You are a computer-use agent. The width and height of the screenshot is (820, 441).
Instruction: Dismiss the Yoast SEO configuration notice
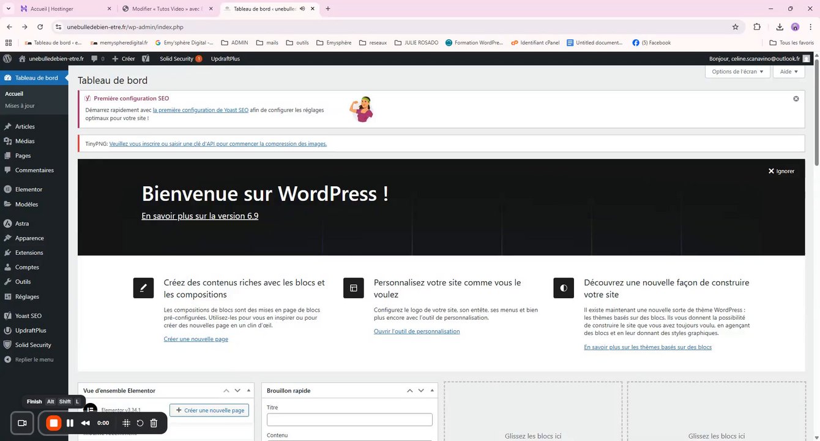[796, 99]
